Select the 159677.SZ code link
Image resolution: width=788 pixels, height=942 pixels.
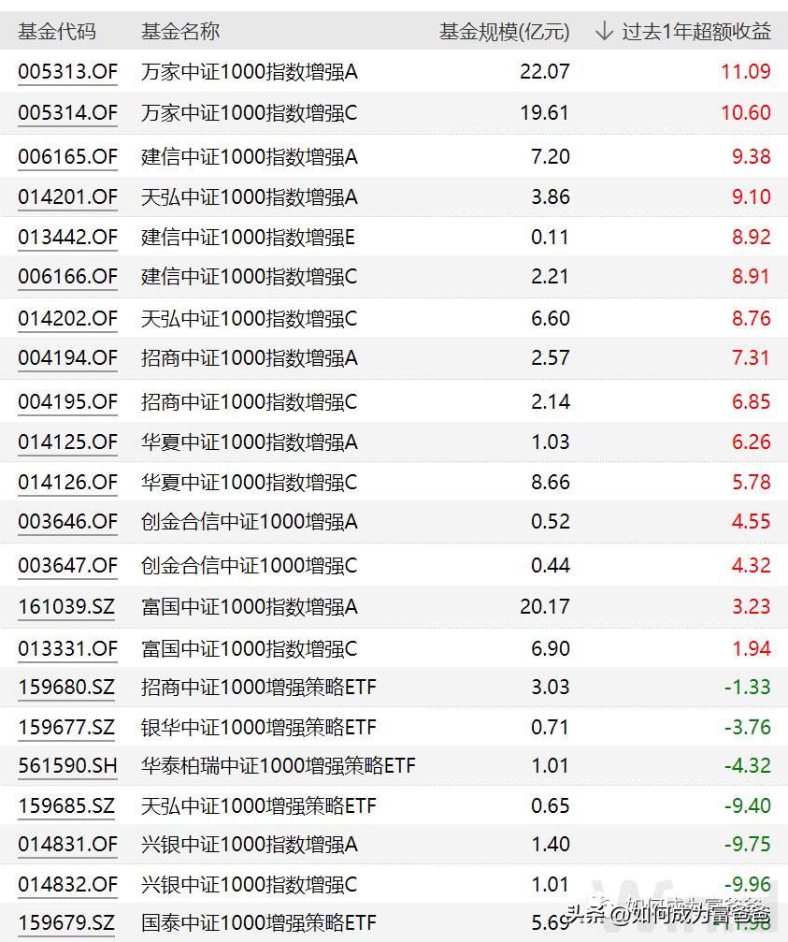pos(66,728)
